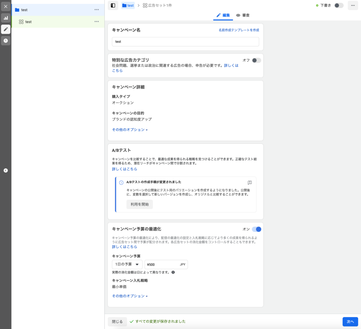
Task: Select the pencil edit icon in sidebar
Action: tap(6, 29)
